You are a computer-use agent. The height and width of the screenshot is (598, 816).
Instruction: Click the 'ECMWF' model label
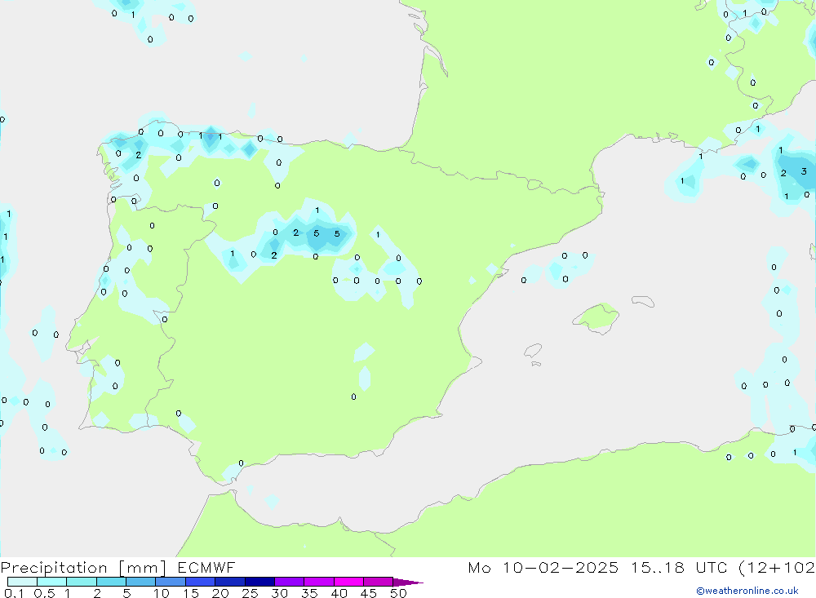206,567
